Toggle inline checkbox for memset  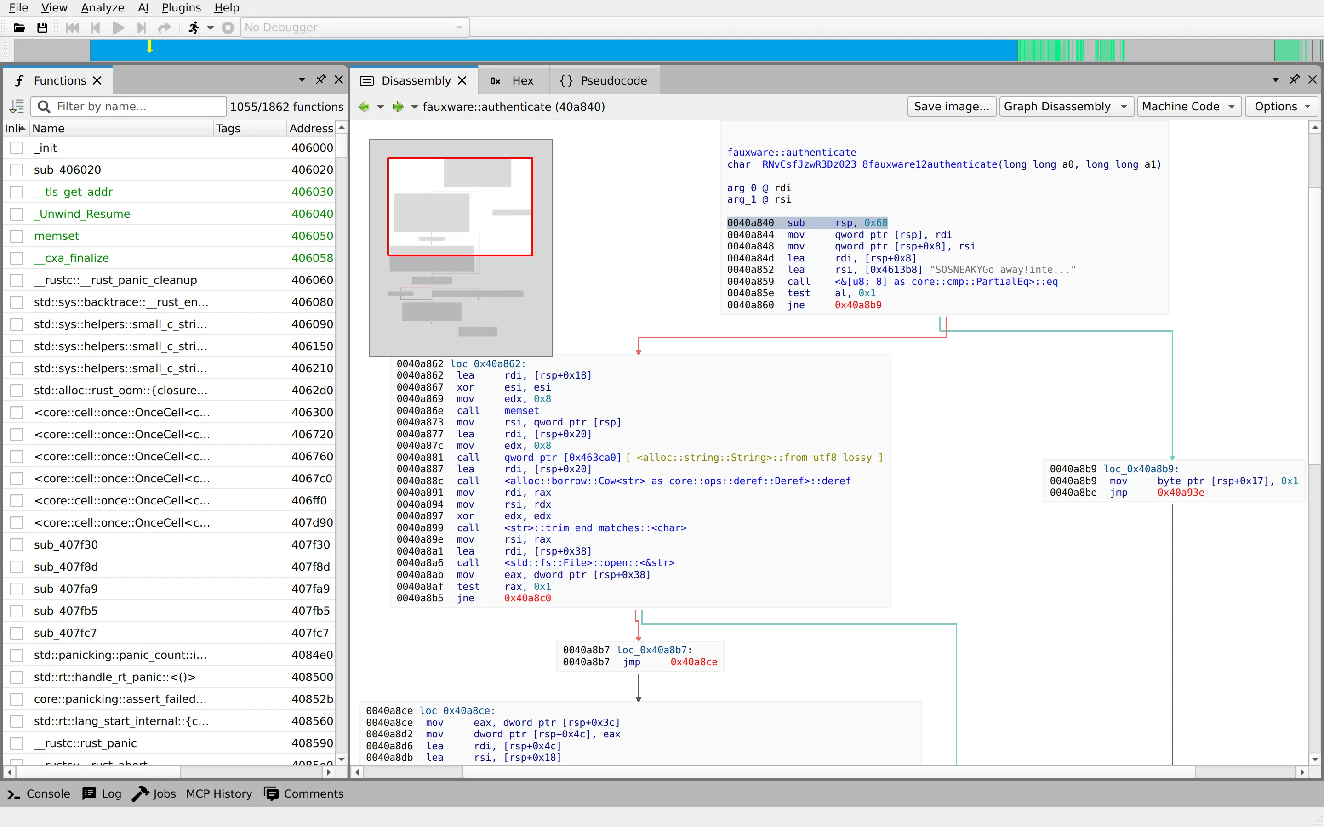point(17,236)
